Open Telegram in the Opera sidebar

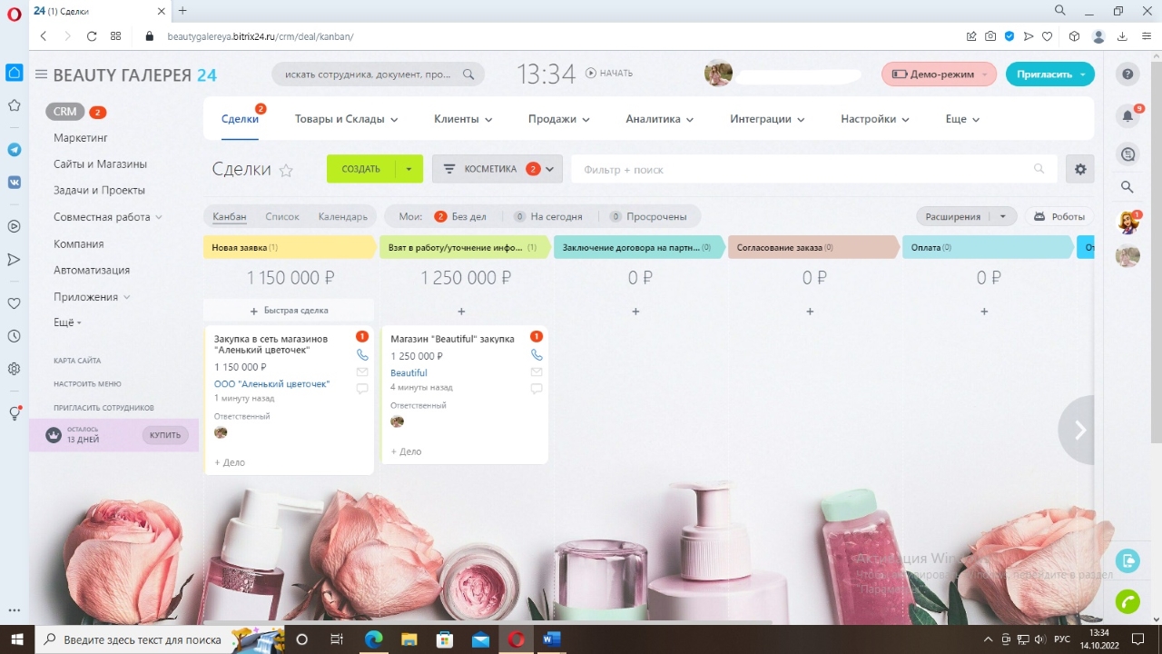15,150
